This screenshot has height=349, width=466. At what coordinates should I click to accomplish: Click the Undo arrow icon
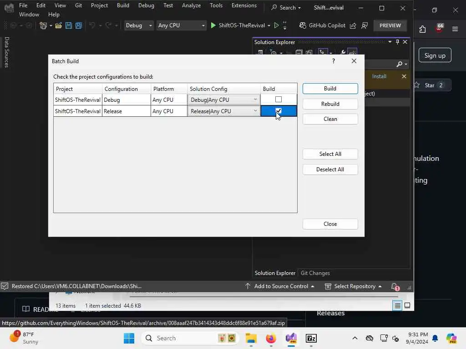point(92,25)
